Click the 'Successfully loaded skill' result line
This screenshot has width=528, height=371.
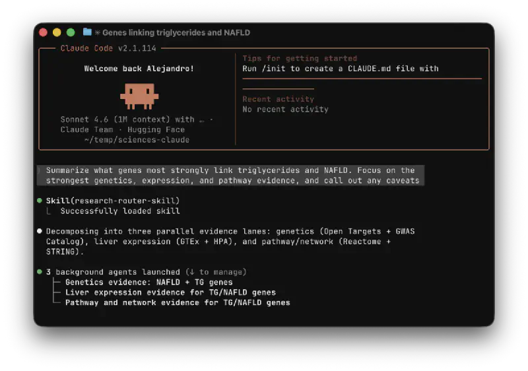120,211
